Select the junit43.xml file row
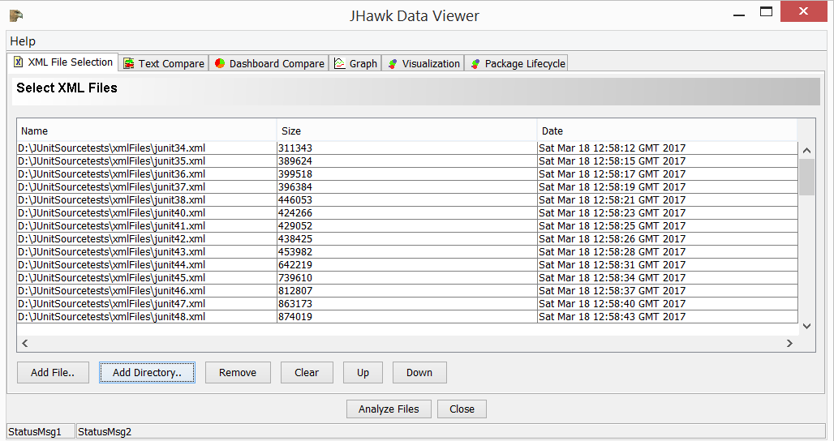 tap(407, 252)
